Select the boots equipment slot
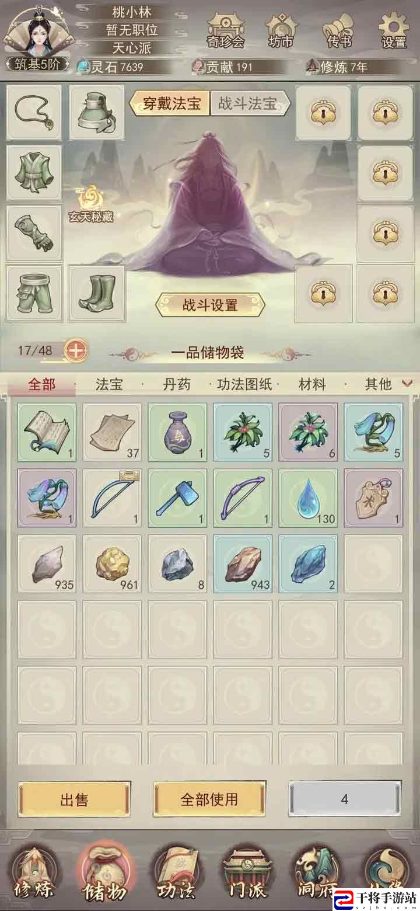 tap(97, 293)
